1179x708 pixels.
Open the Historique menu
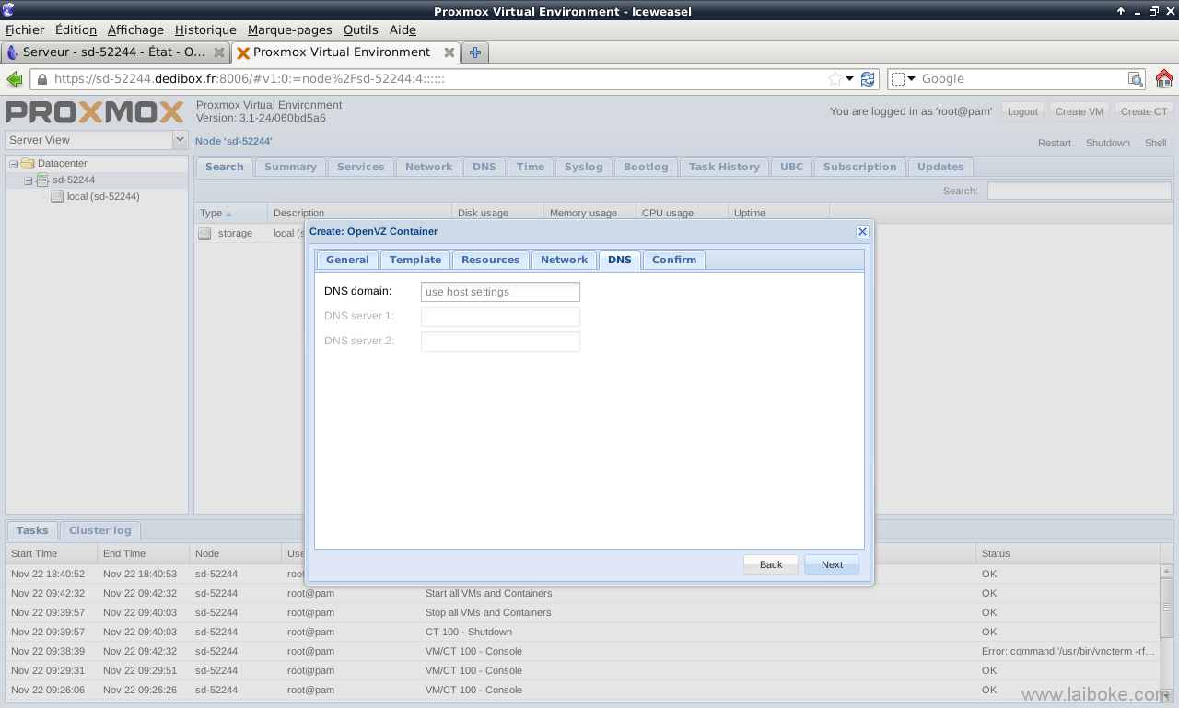tap(205, 29)
